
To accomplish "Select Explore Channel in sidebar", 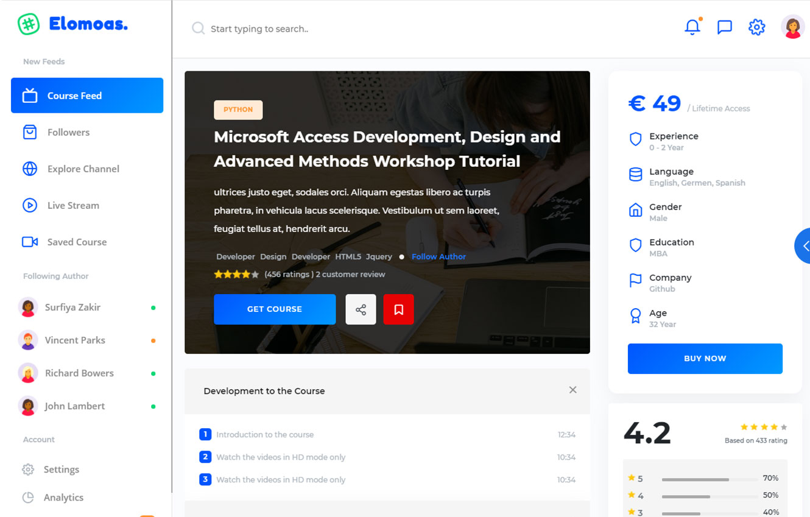I will pos(83,169).
